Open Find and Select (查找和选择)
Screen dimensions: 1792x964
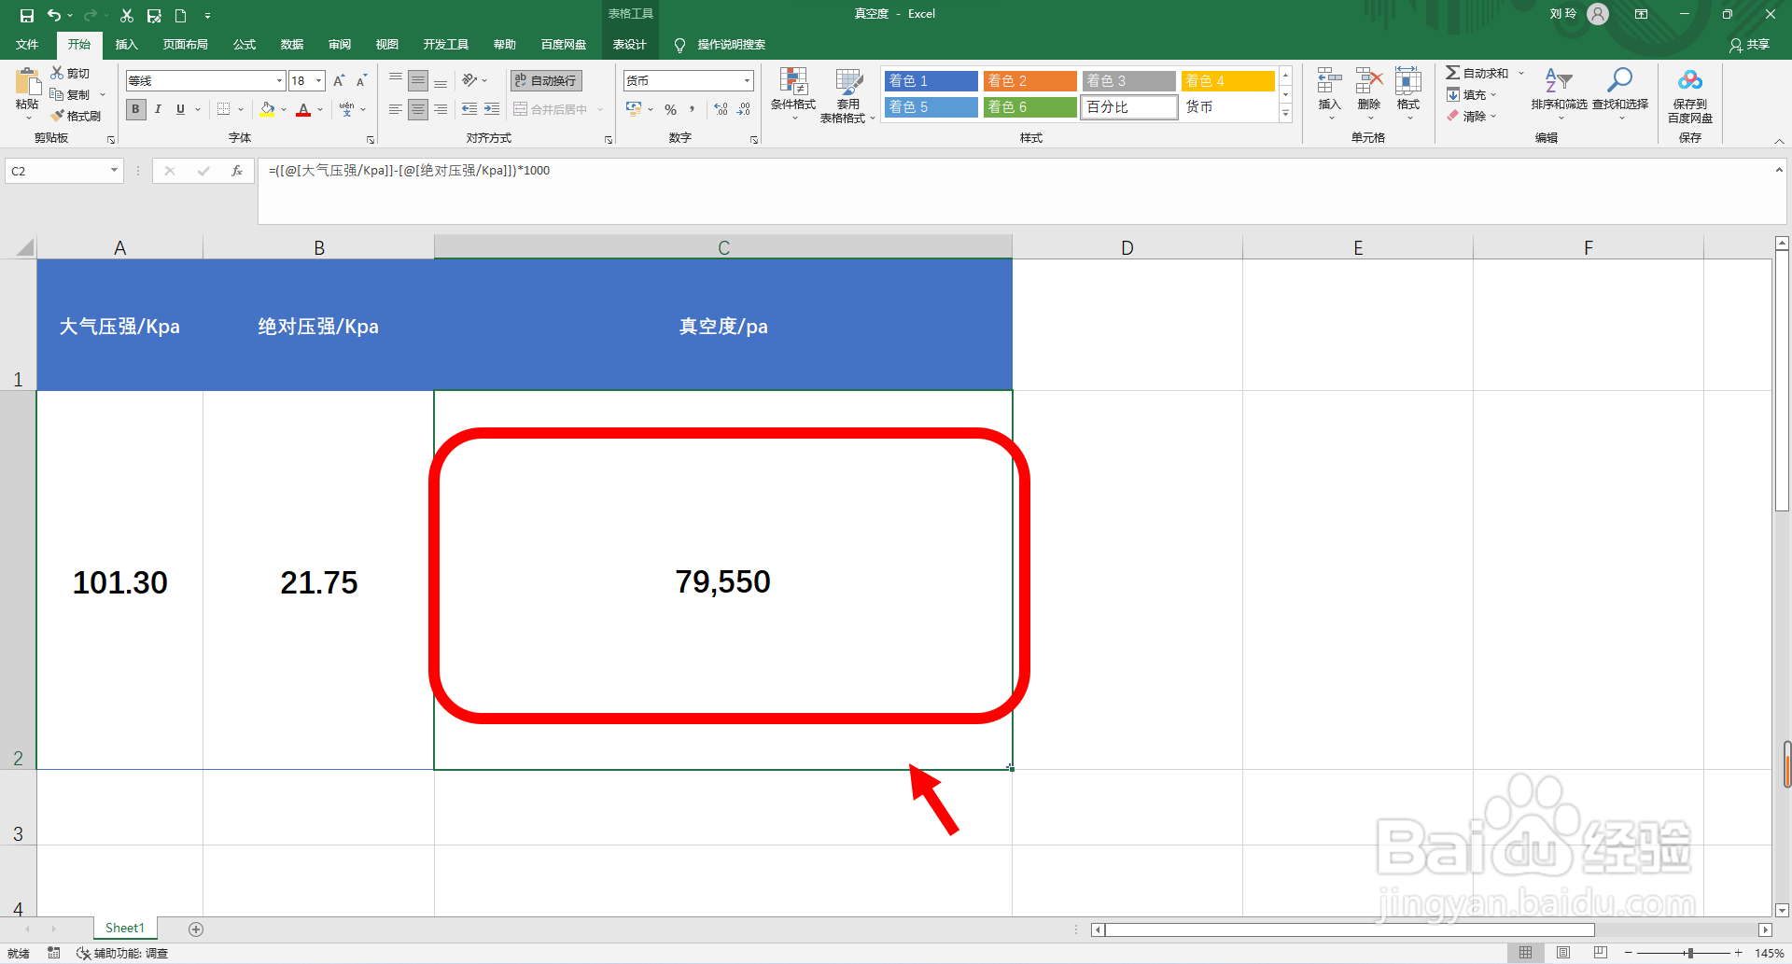[x=1620, y=92]
